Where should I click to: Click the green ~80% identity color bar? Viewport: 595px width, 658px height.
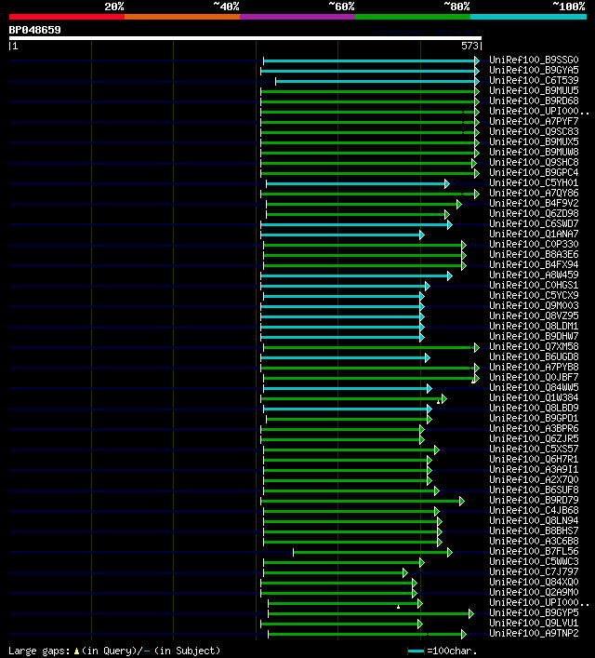(x=413, y=17)
